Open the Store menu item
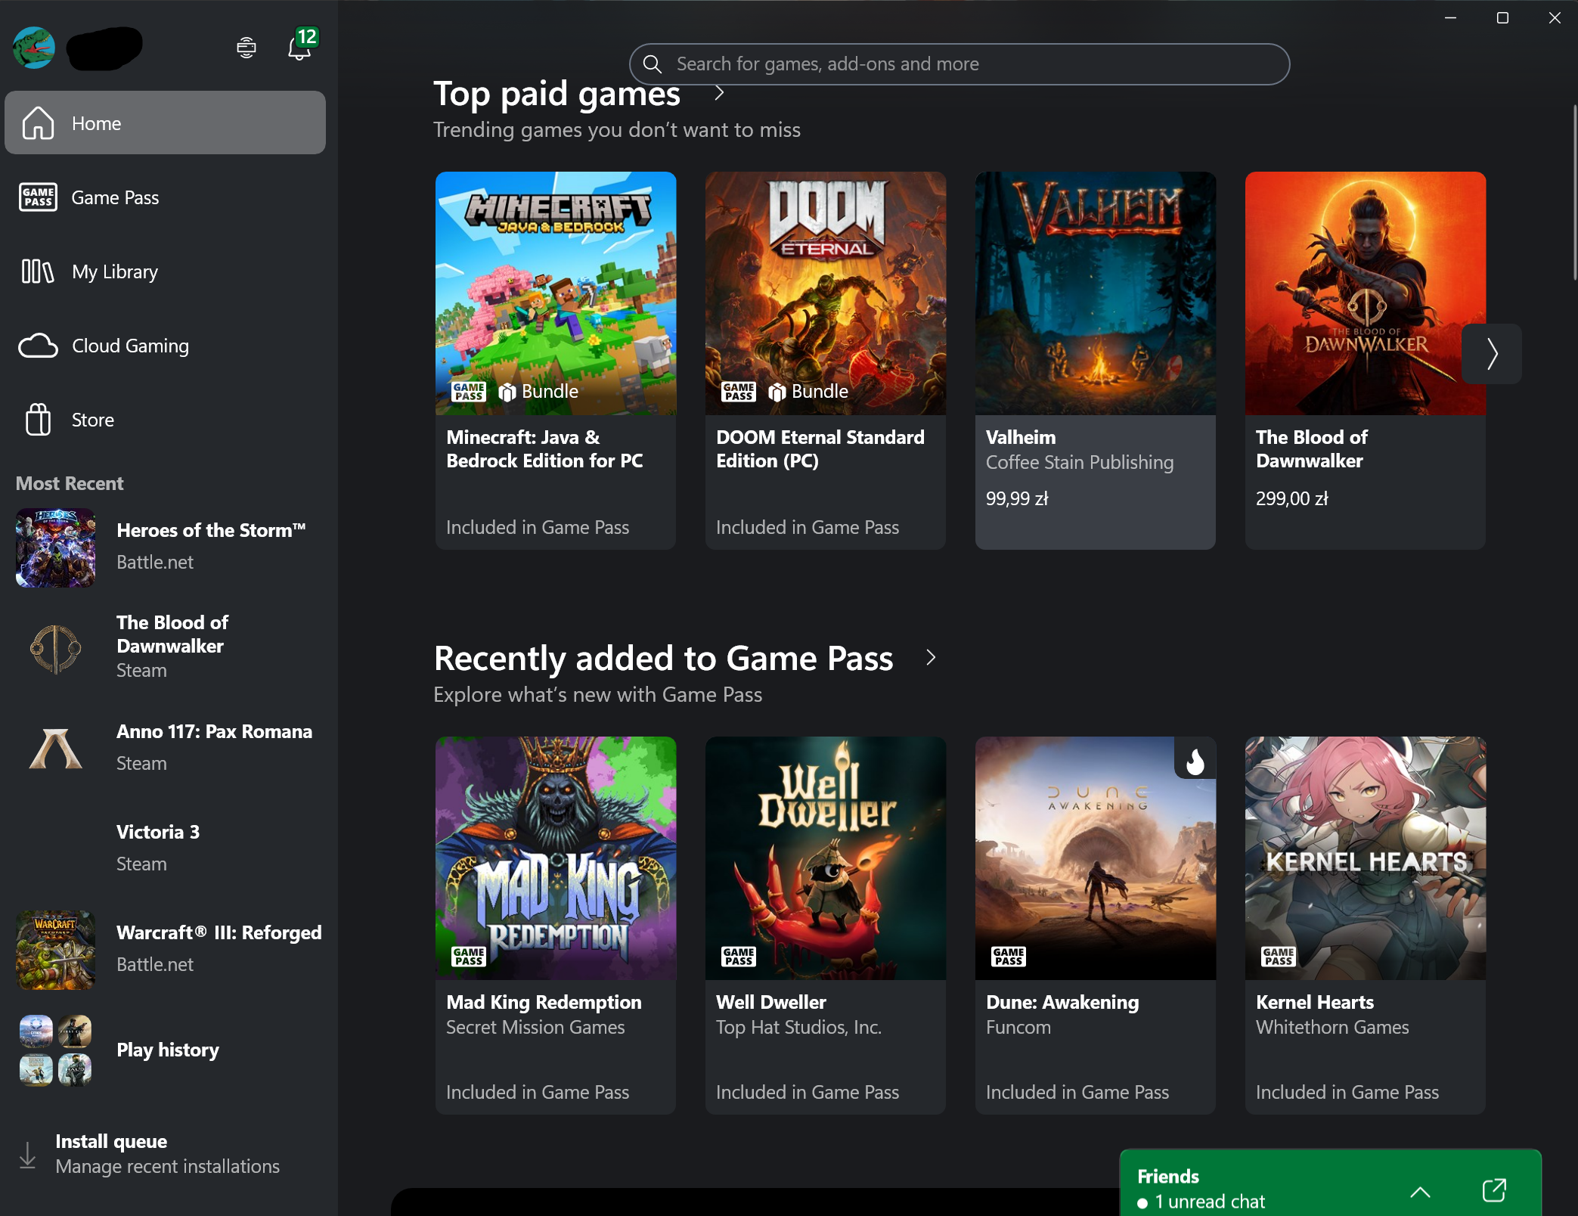 click(x=165, y=420)
